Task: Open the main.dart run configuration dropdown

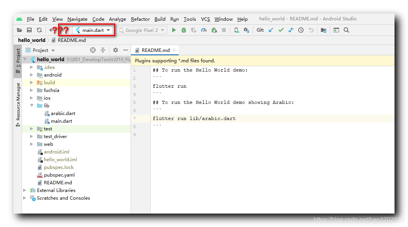Action: [x=93, y=30]
